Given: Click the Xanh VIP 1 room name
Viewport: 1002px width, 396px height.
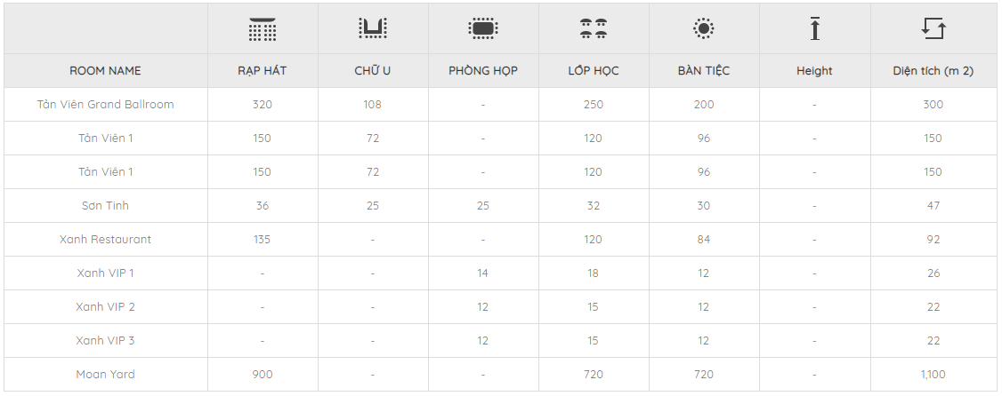Looking at the screenshot, I should (105, 273).
